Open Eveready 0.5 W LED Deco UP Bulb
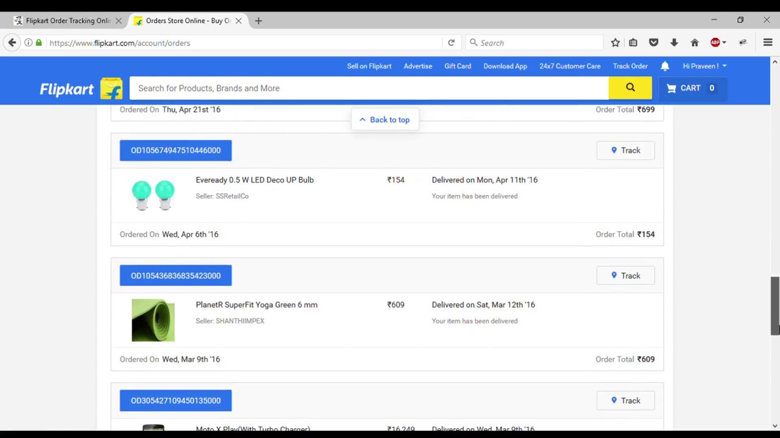Image resolution: width=780 pixels, height=438 pixels. pos(255,180)
